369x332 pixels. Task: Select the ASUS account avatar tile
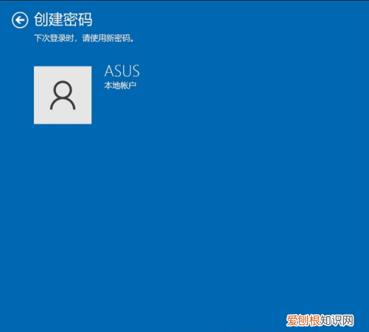(63, 95)
